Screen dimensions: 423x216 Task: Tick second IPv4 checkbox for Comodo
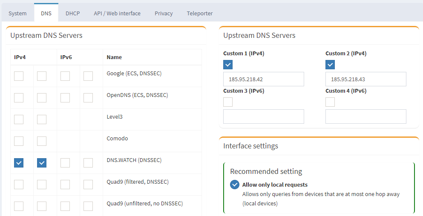42,141
